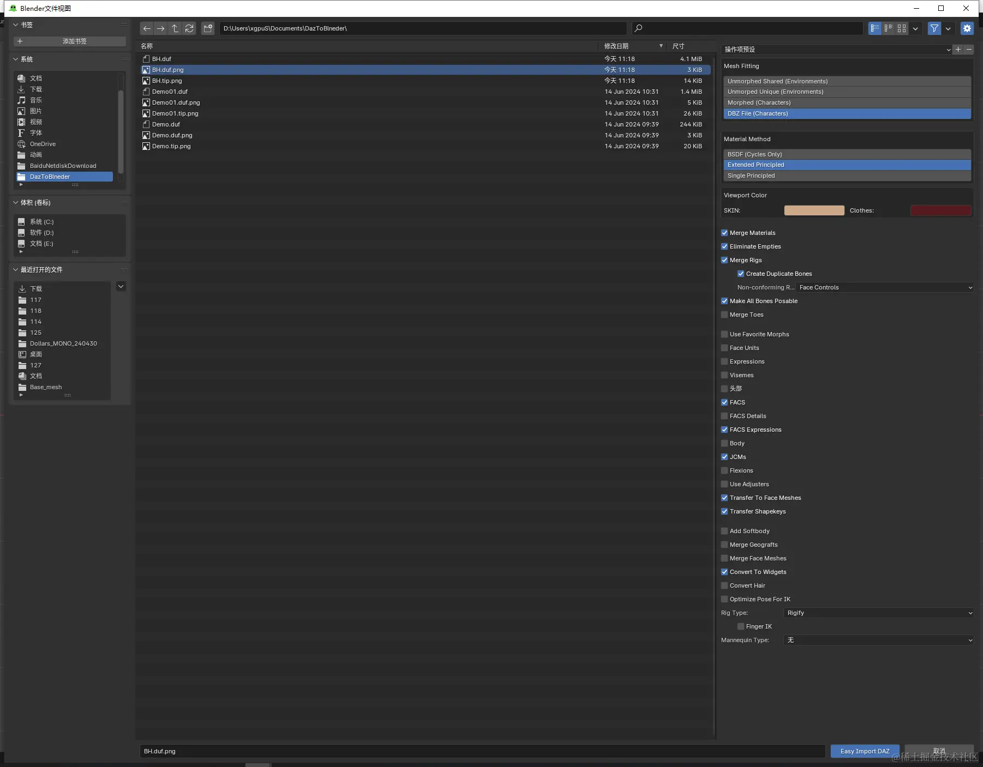Enable Use Favorite Morphs
Screen dimensions: 983x767
(724, 334)
